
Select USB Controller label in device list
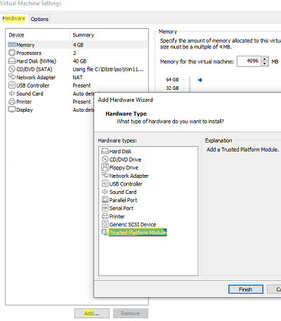coord(33,86)
